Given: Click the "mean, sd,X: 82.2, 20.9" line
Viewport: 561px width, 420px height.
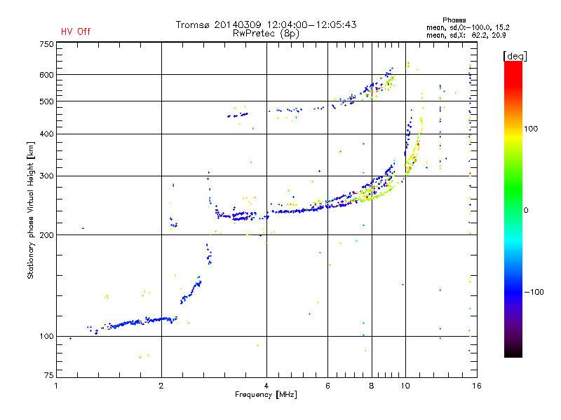Looking at the screenshot, I should click(x=466, y=36).
